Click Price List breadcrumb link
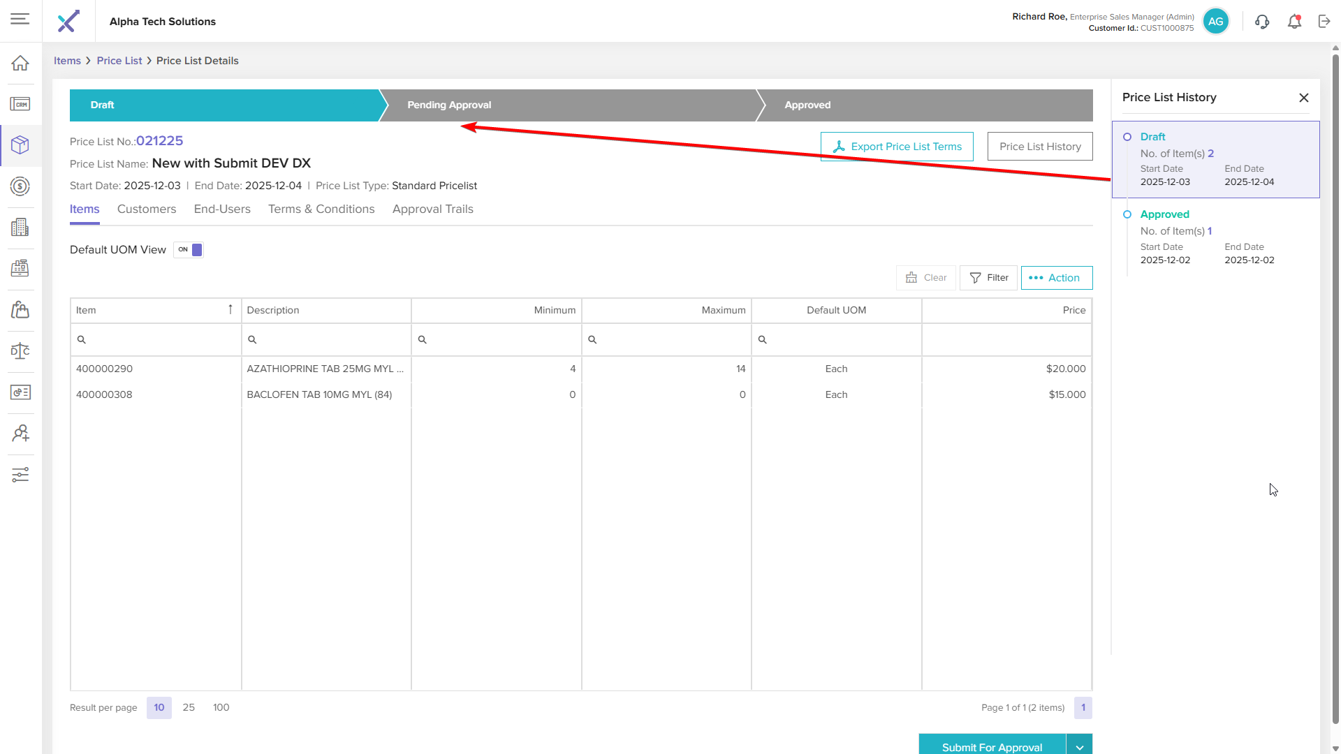 119,61
